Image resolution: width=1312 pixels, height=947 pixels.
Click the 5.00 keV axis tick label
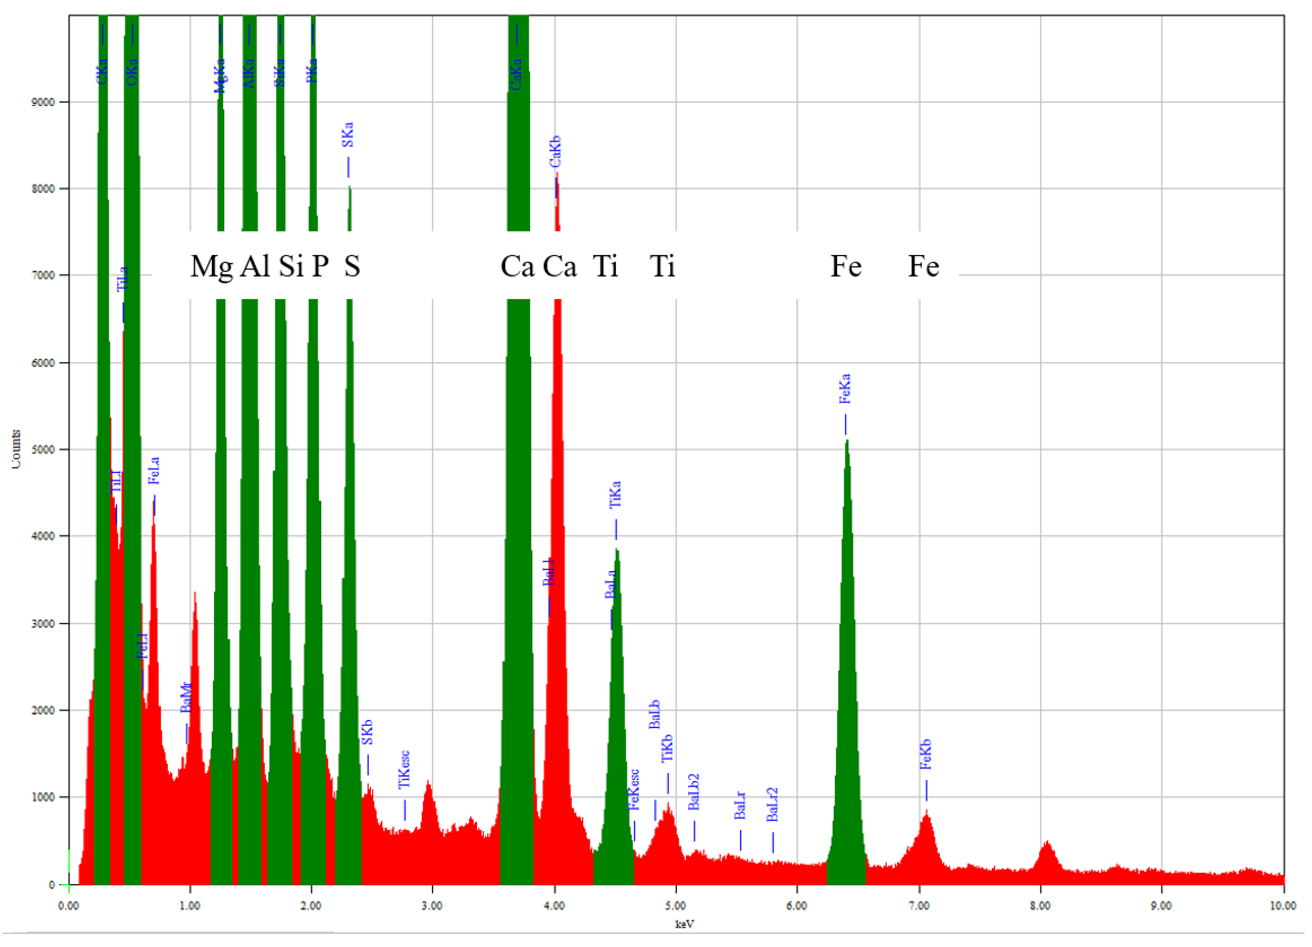[675, 905]
